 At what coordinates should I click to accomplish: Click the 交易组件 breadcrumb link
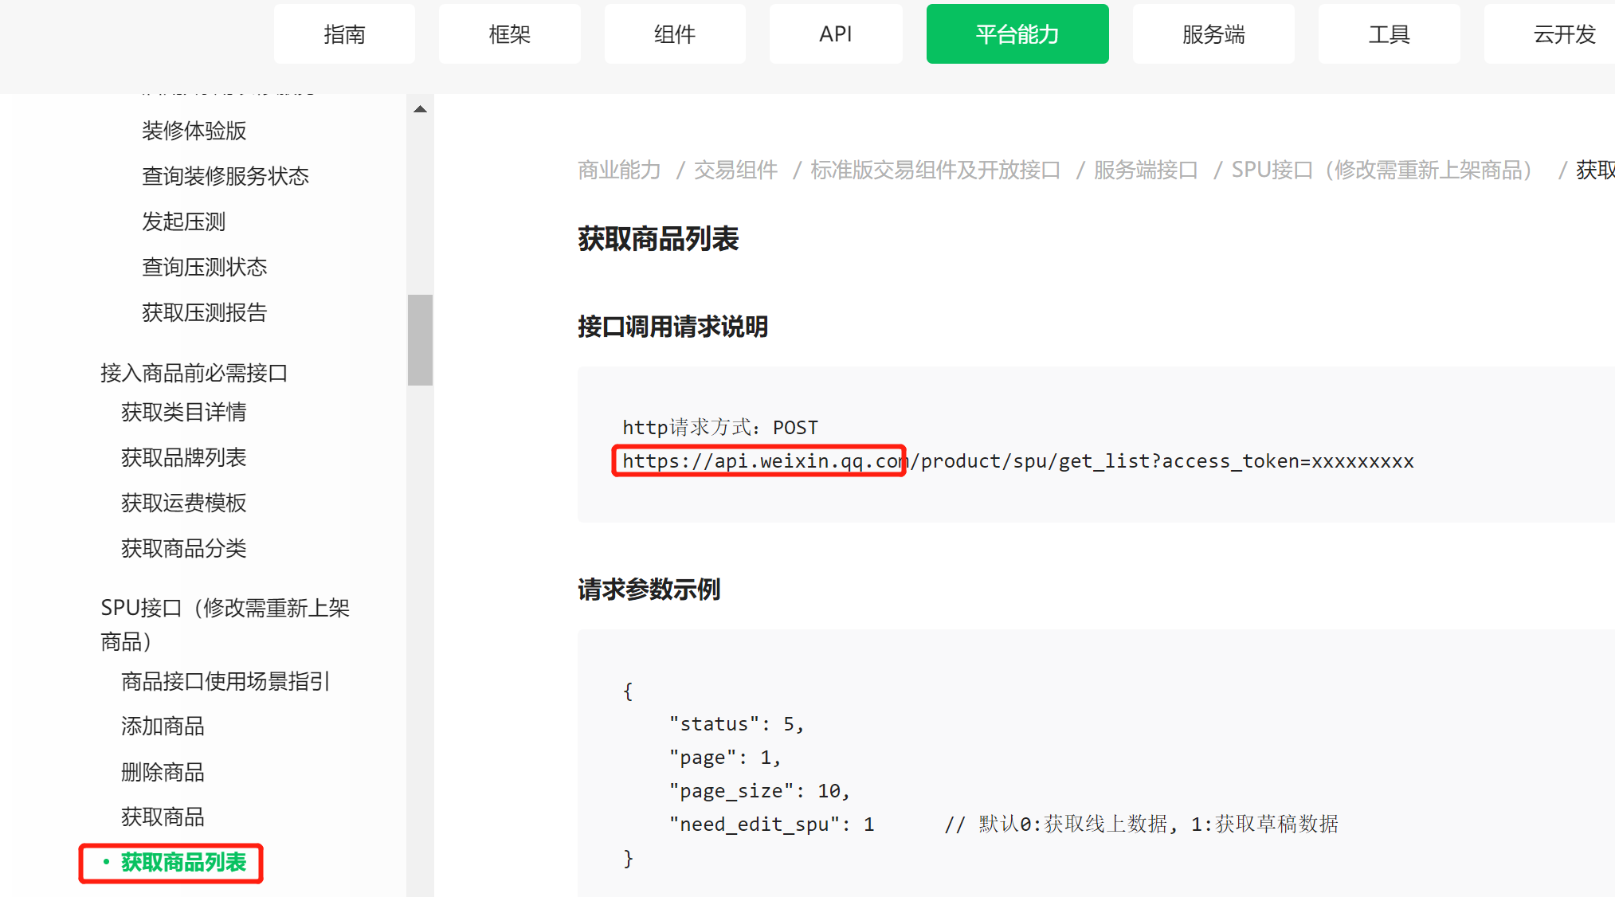[x=735, y=170]
